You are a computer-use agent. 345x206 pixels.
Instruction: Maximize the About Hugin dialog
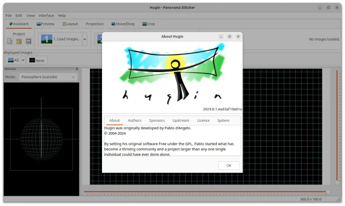coord(230,36)
